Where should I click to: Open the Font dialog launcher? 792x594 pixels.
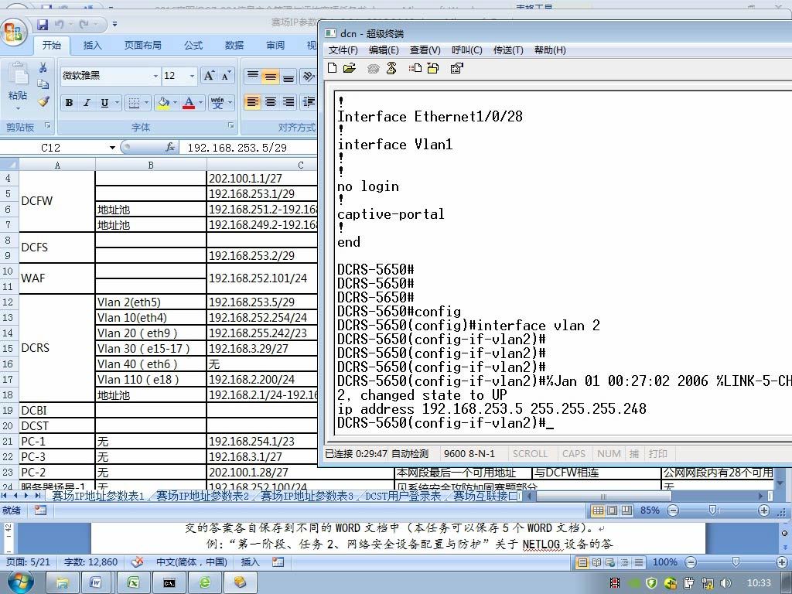230,125
